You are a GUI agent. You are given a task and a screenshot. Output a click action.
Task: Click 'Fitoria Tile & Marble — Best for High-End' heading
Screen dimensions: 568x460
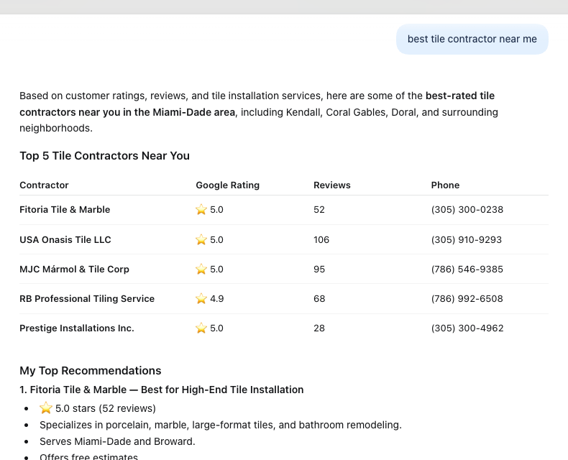pos(162,390)
